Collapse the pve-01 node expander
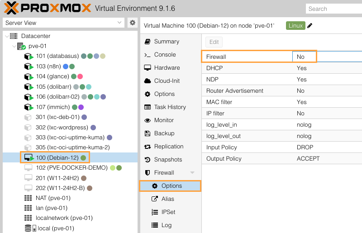This screenshot has height=233, width=362. (x=14, y=46)
